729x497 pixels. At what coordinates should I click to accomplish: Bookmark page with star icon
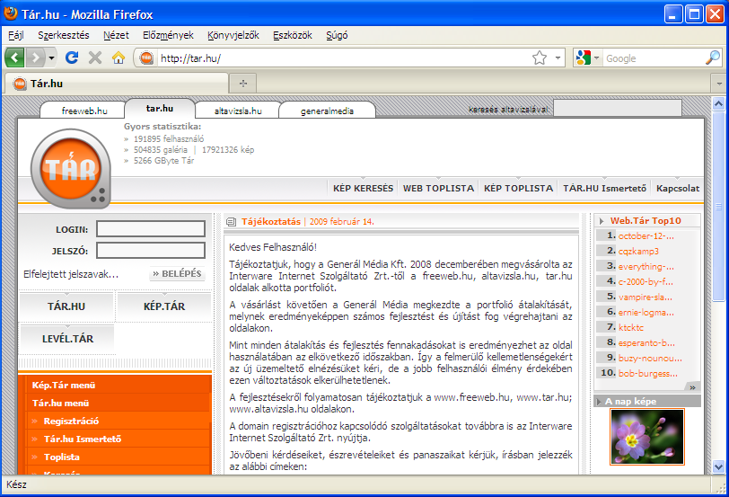pyautogui.click(x=539, y=58)
